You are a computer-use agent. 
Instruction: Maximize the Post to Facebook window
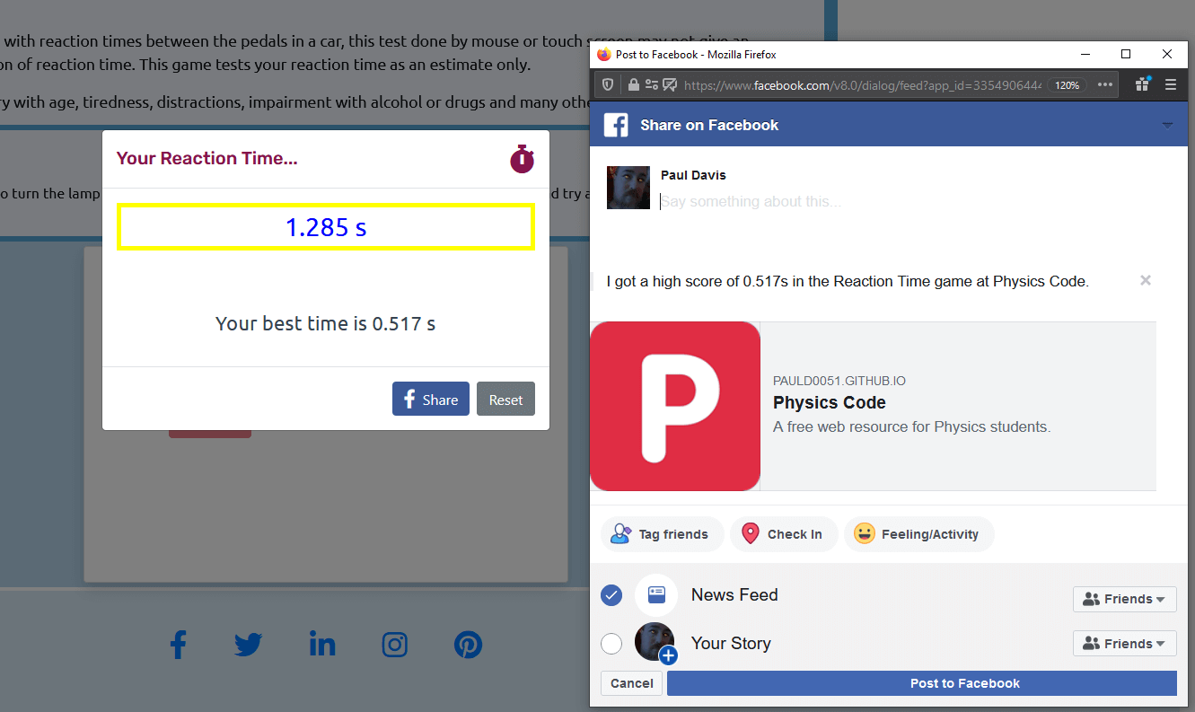click(x=1126, y=55)
